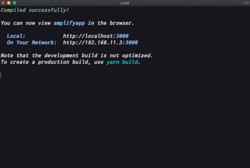
Task: Click the 'yarn build' command text
Action: tap(122, 62)
